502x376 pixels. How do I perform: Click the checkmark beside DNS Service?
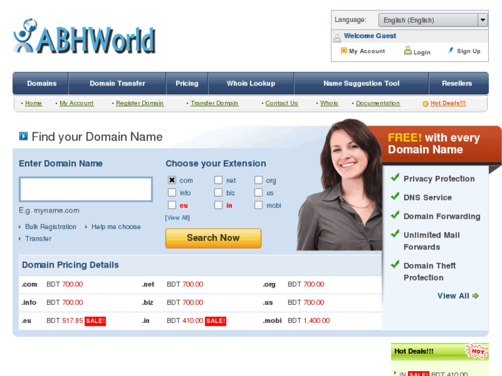(395, 196)
